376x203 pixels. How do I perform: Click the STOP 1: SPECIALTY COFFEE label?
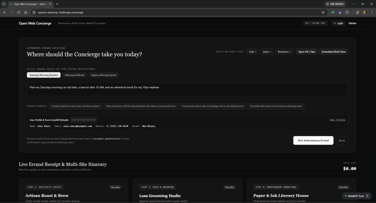[44, 187]
